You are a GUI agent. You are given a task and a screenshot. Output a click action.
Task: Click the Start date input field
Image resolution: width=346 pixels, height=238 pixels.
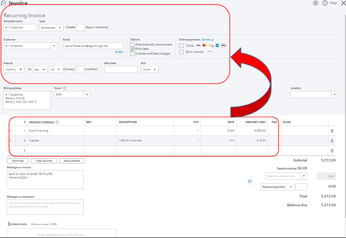pyautogui.click(x=121, y=69)
